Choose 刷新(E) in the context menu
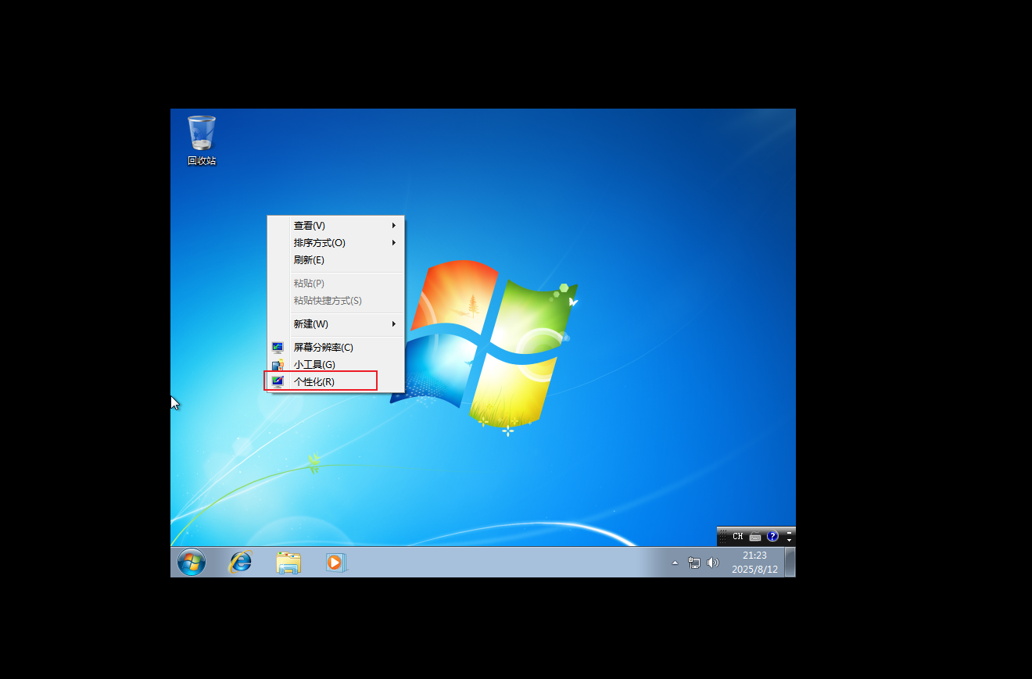 pyautogui.click(x=335, y=259)
